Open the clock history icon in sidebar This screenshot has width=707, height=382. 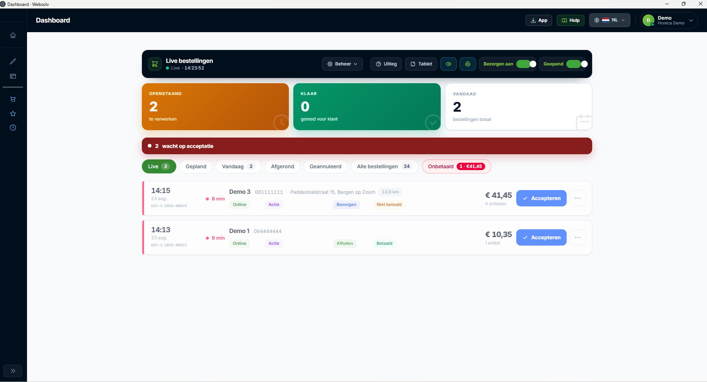tap(13, 128)
